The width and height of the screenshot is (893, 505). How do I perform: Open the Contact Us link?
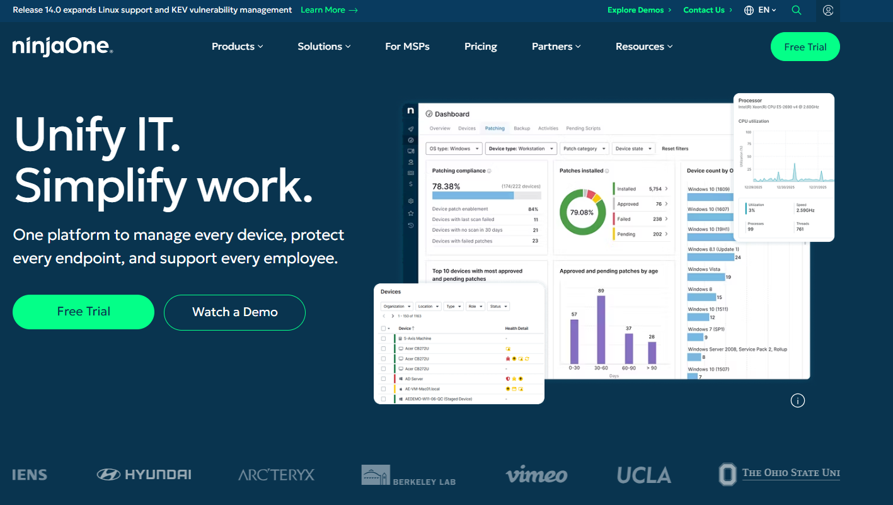point(708,10)
